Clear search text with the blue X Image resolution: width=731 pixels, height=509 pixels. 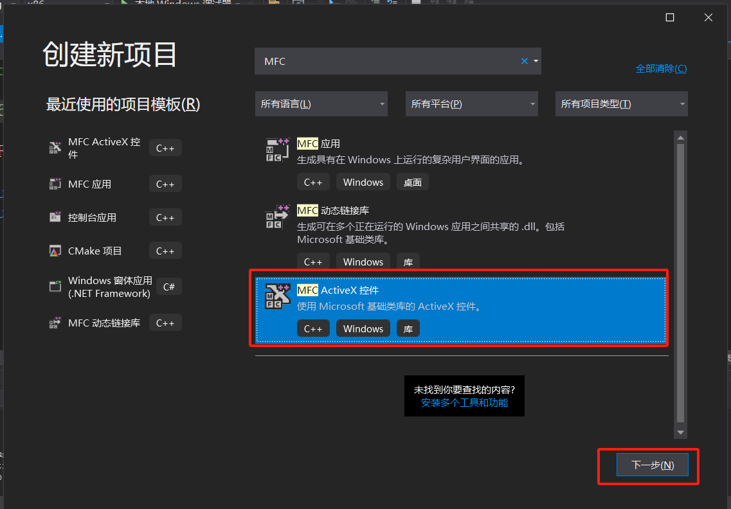coord(525,61)
